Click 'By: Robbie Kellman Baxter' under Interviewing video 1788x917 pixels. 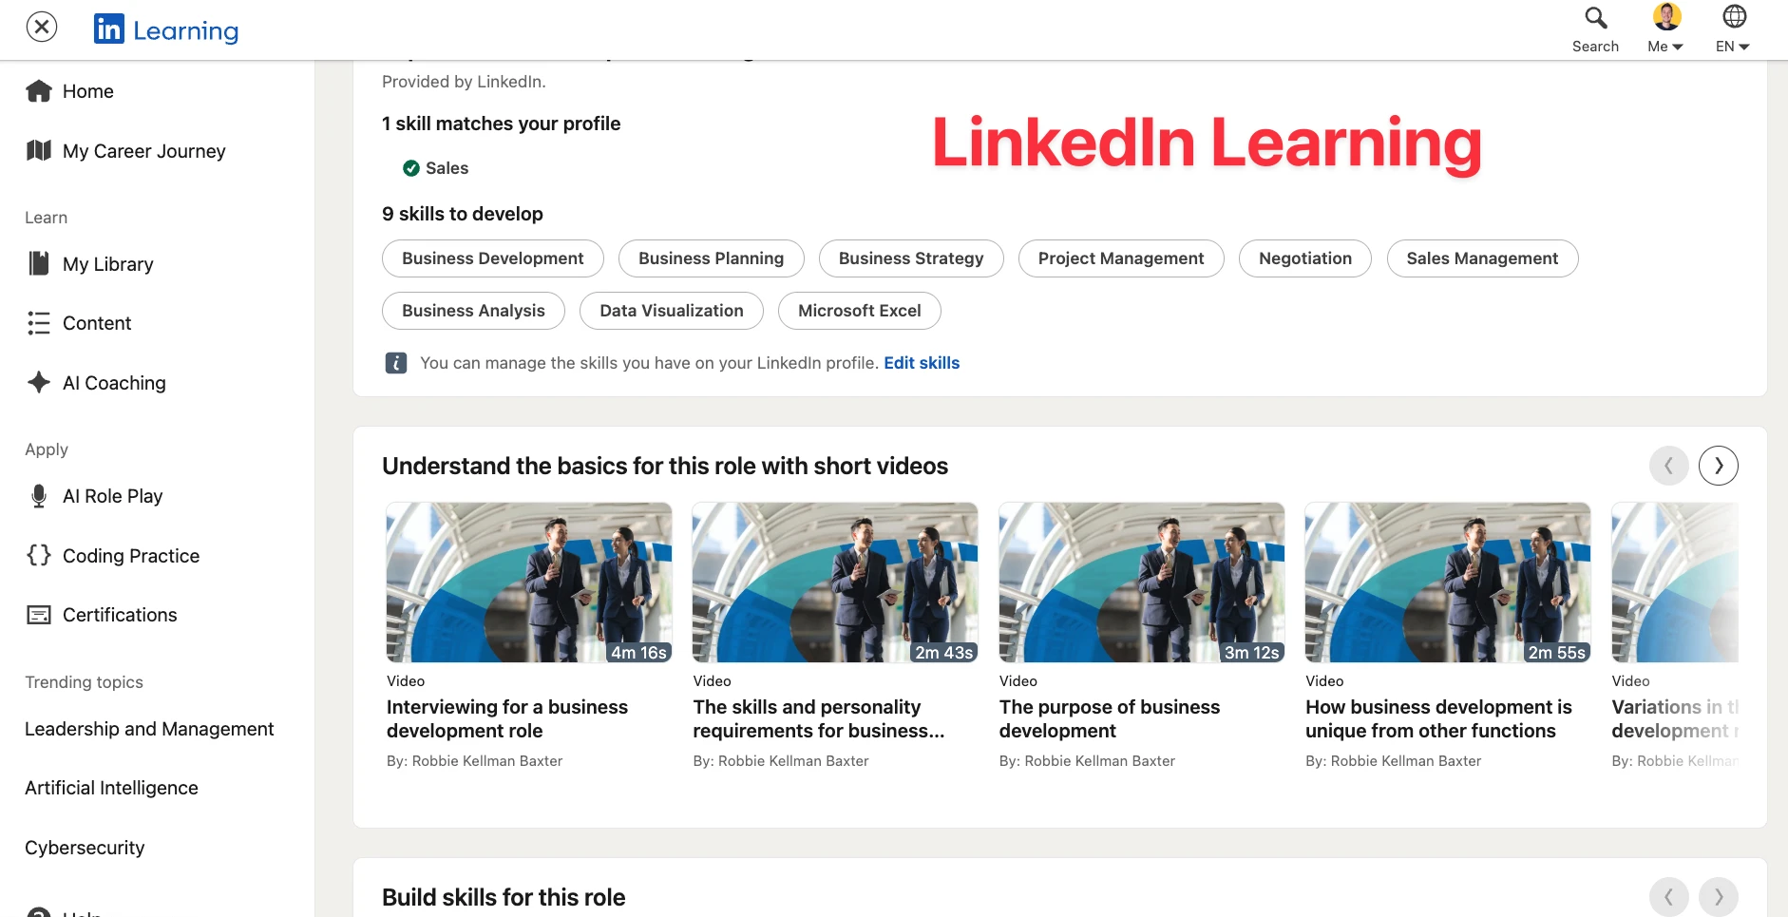(x=474, y=761)
